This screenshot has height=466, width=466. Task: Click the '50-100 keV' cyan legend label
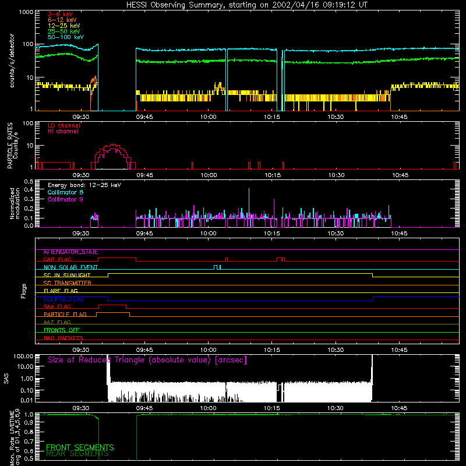66,37
